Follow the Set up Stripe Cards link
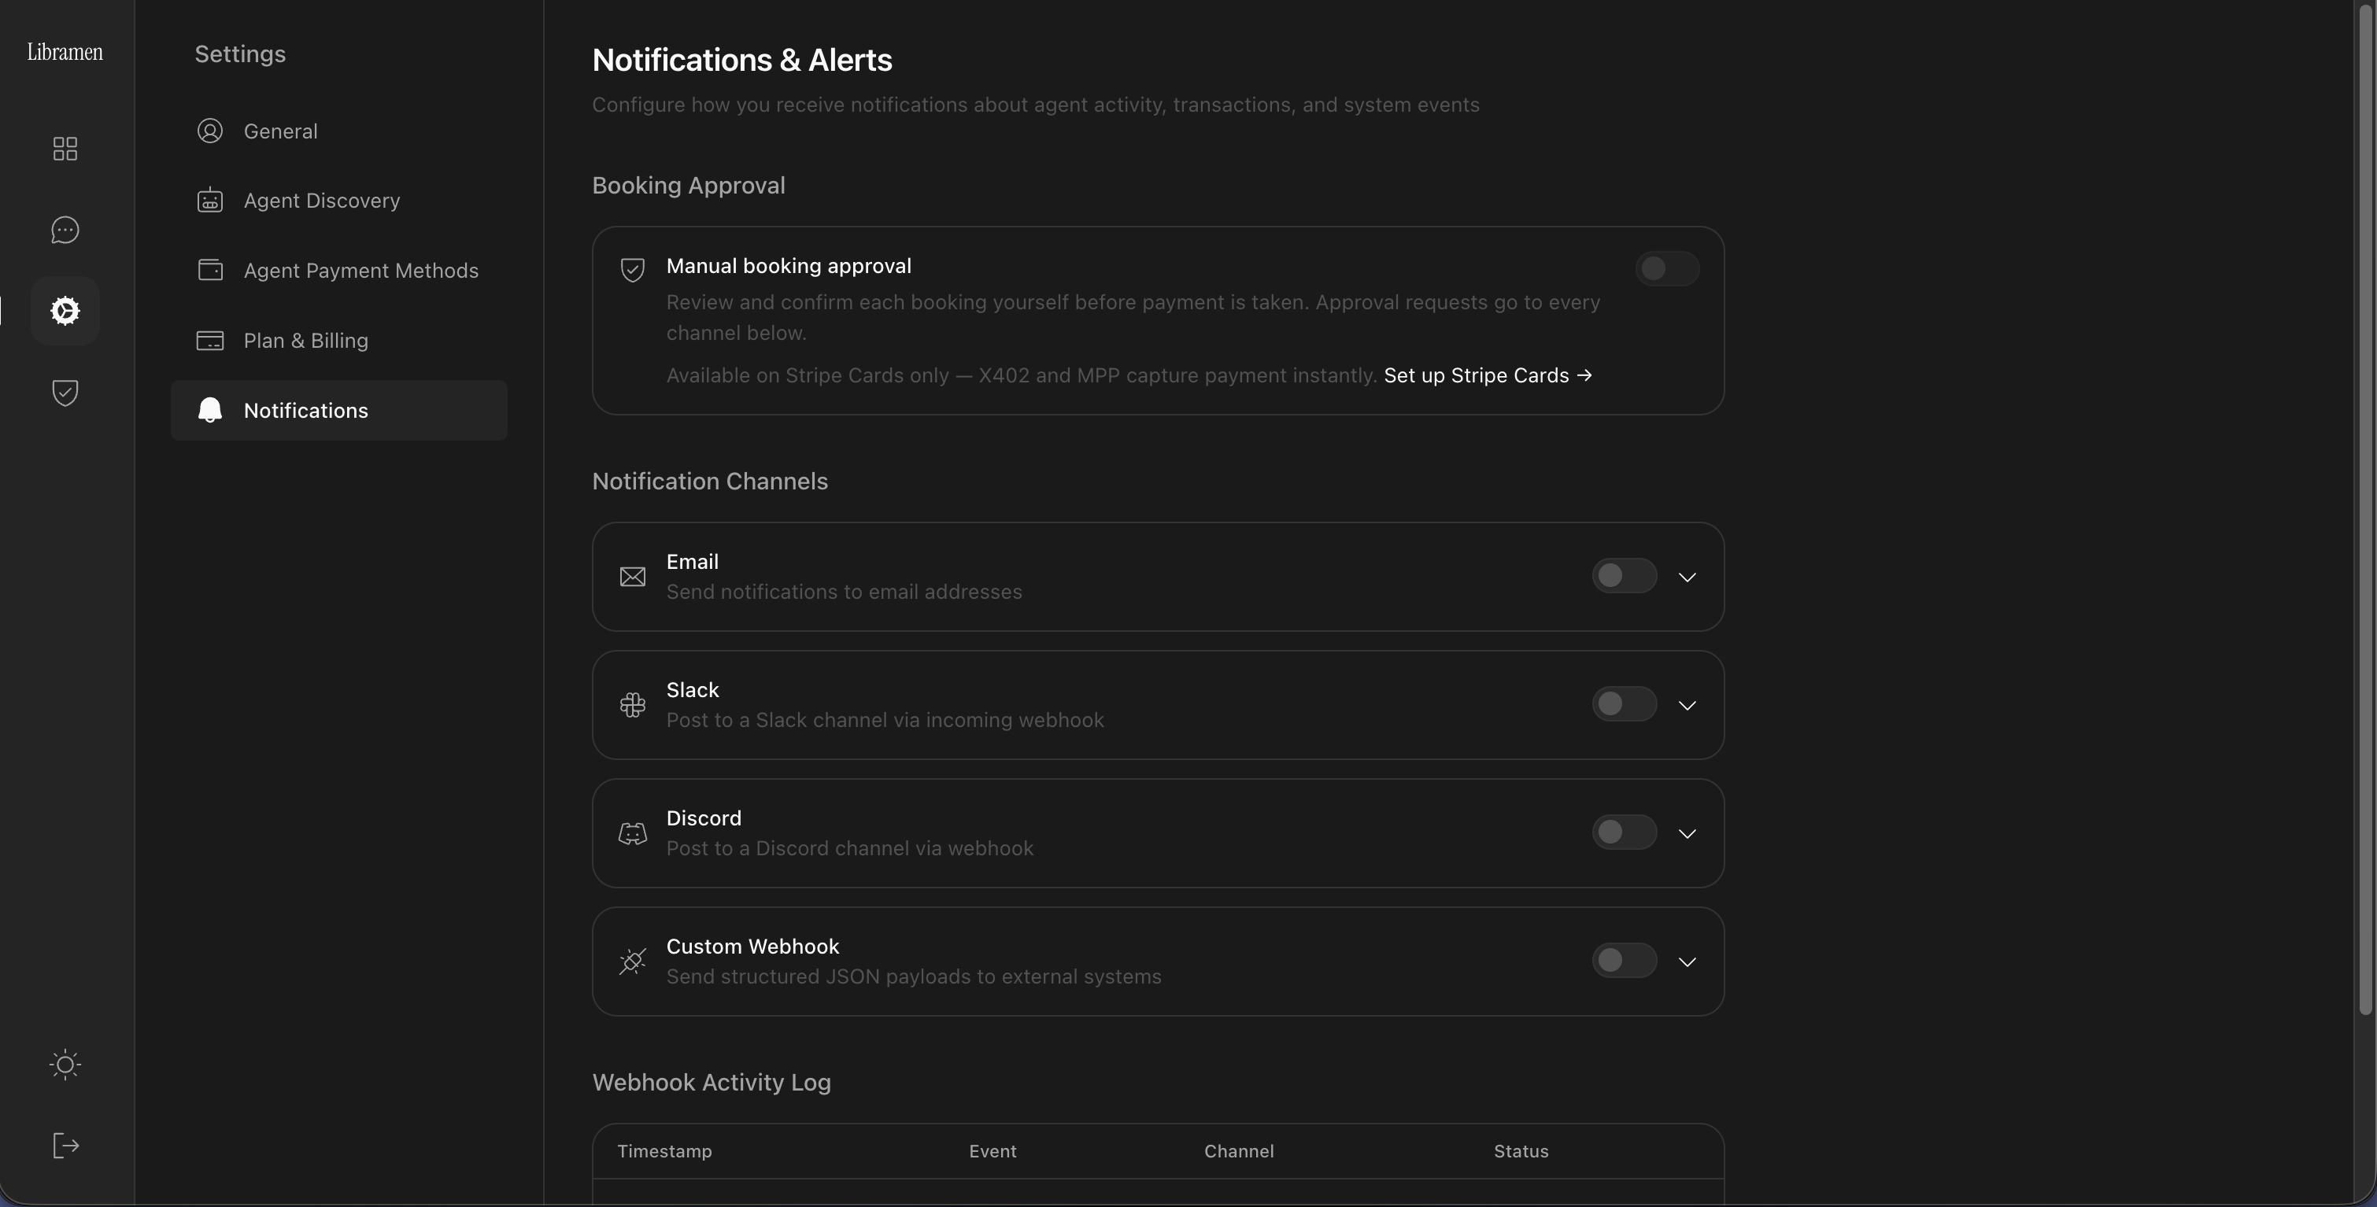The width and height of the screenshot is (2377, 1207). 1488,375
